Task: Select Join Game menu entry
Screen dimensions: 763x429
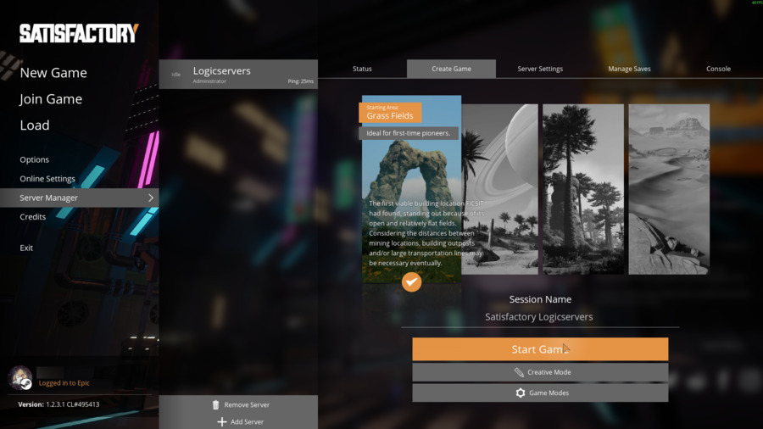Action: click(51, 99)
